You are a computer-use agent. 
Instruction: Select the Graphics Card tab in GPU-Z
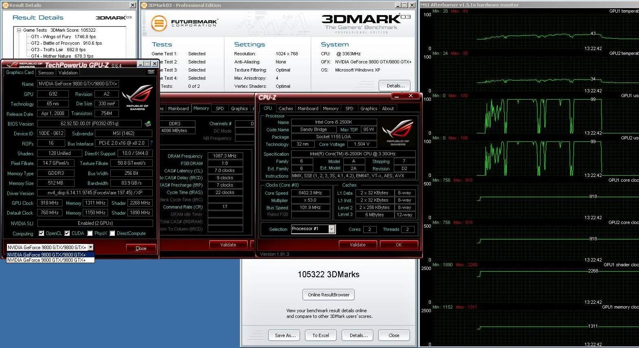click(20, 72)
